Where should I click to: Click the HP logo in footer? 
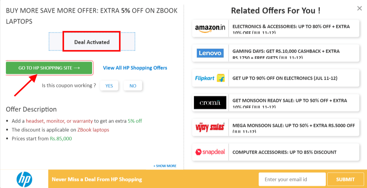pyautogui.click(x=24, y=179)
